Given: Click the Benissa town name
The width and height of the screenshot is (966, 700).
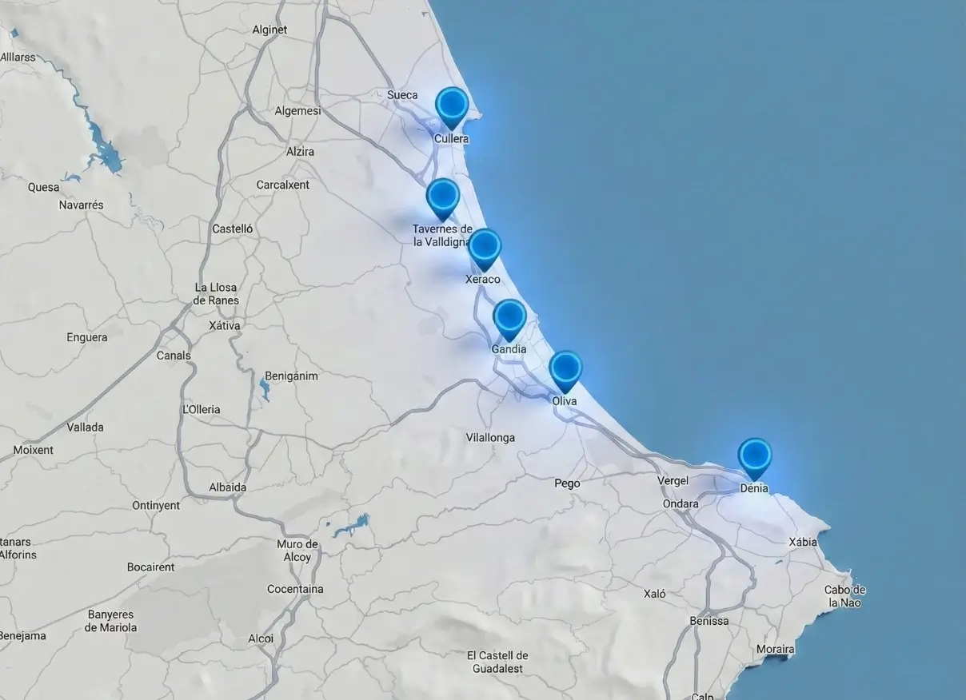Looking at the screenshot, I should pyautogui.click(x=709, y=621).
